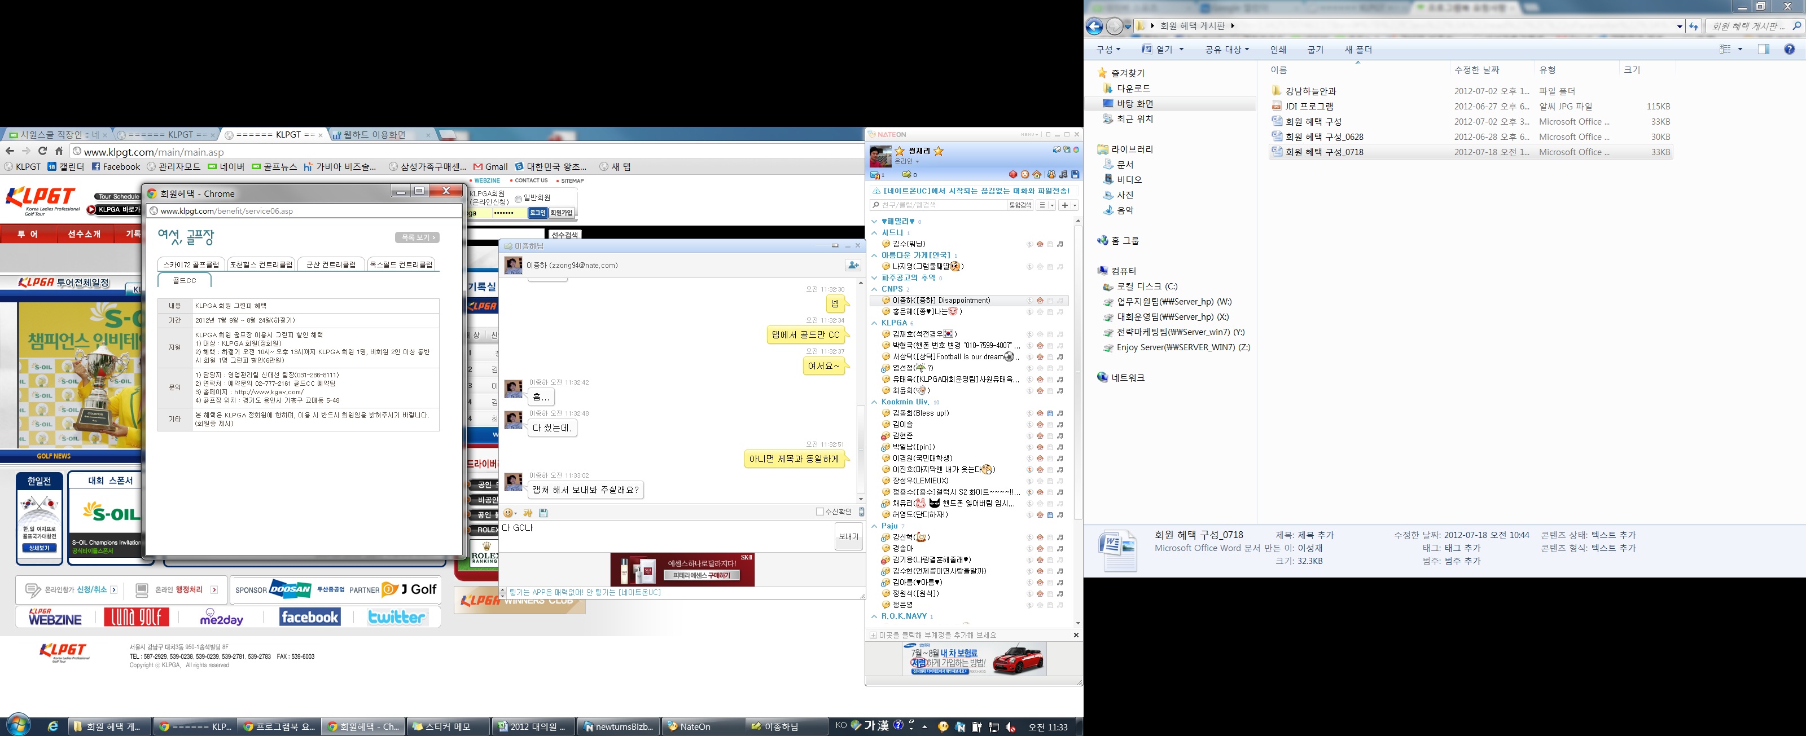This screenshot has width=1806, height=736.
Task: Click 로그인 button on KLPGT page
Action: pos(538,213)
